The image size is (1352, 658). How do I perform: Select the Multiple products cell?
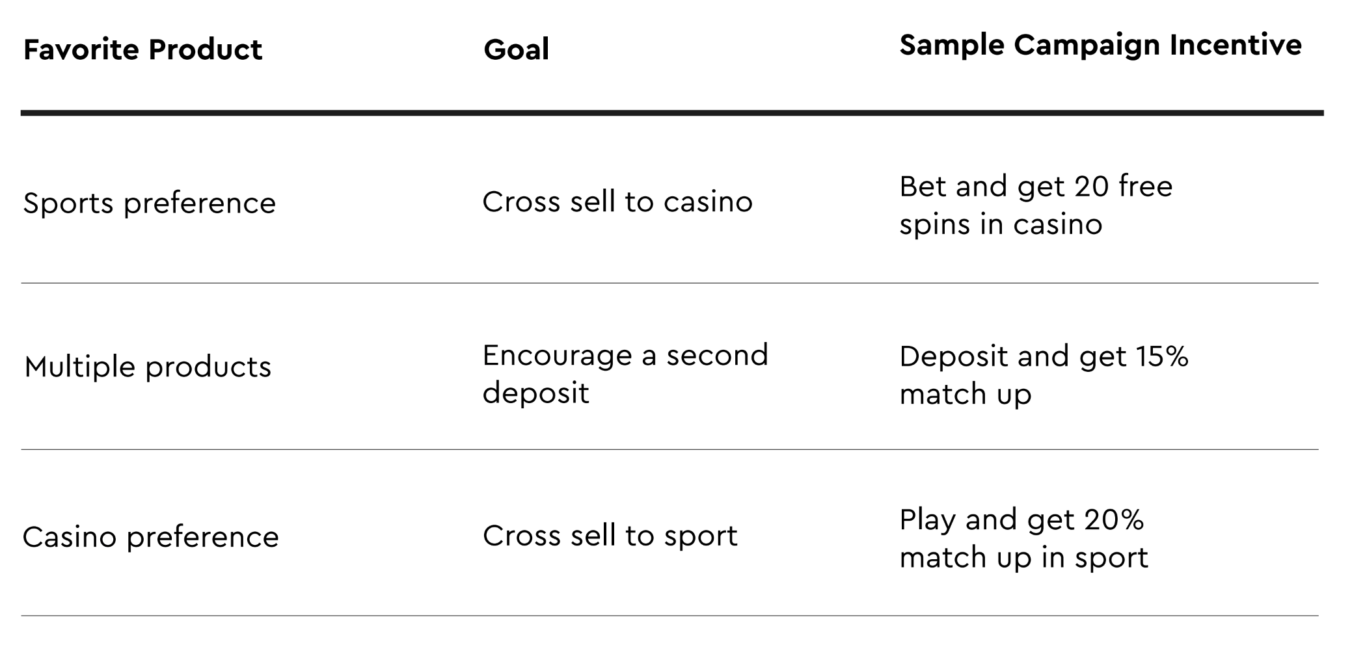pos(148,367)
